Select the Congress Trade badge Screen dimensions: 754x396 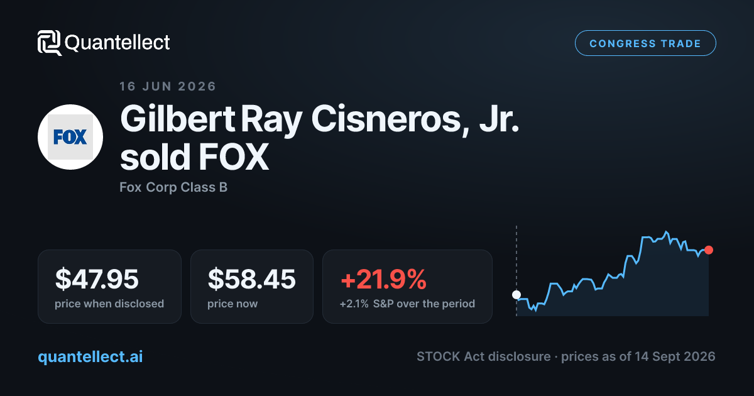645,43
